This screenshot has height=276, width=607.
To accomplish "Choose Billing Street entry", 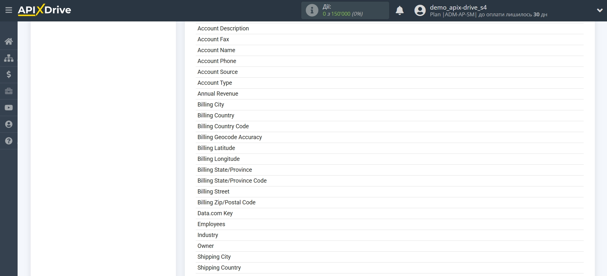I will (x=390, y=192).
